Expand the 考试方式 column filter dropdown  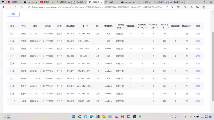(x=112, y=26)
